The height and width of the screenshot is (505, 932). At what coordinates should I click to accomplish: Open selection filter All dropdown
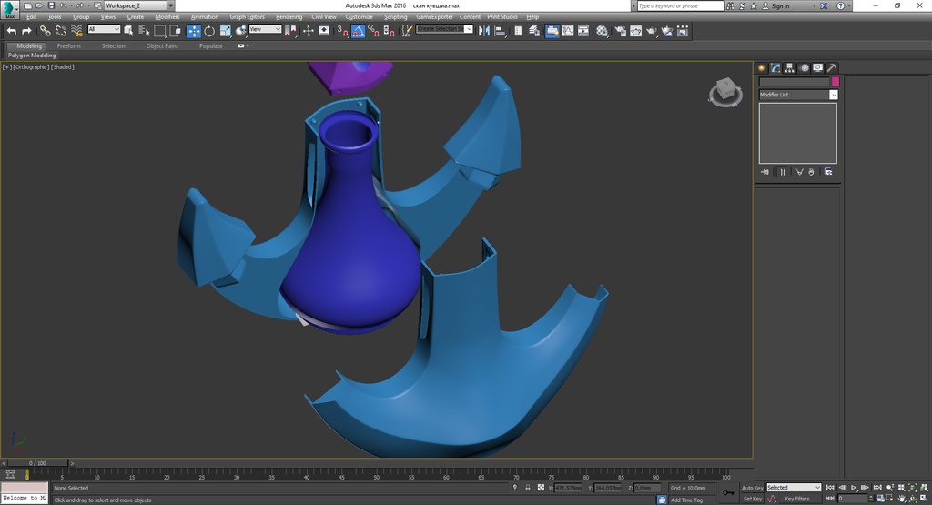(104, 28)
